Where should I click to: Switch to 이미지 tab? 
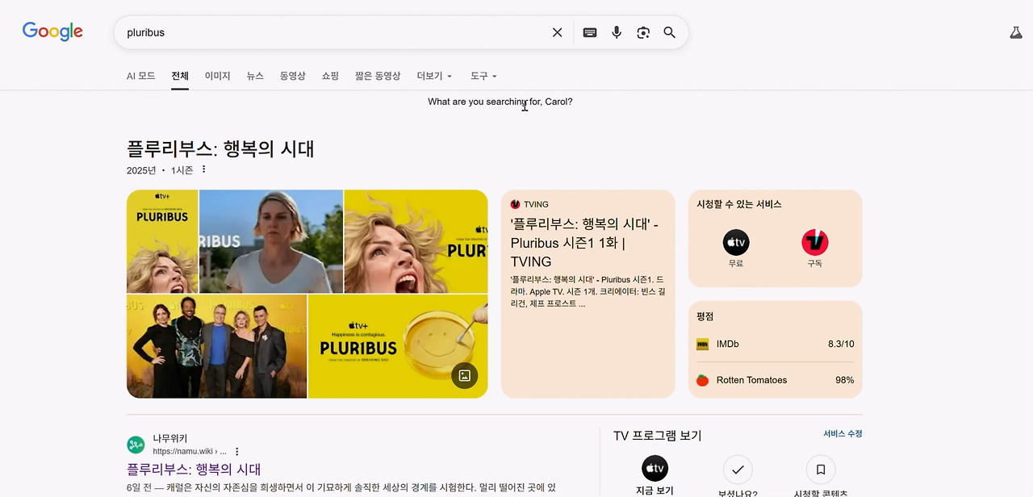(x=218, y=76)
